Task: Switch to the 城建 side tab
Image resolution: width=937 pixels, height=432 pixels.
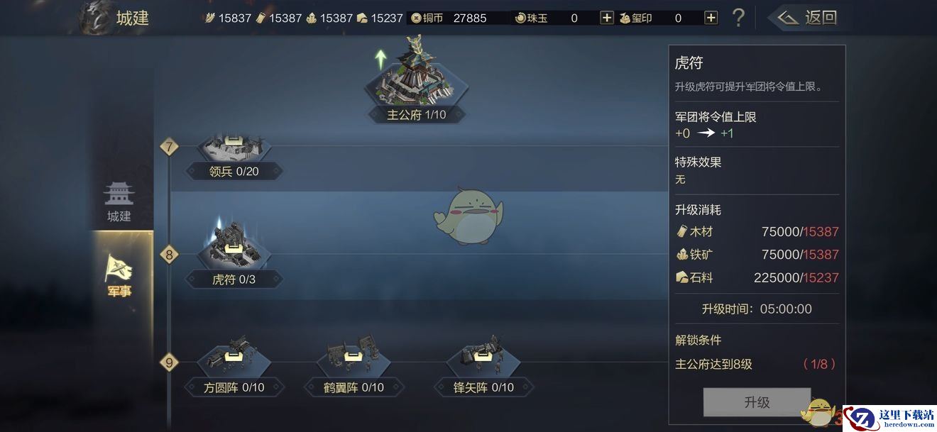Action: (119, 203)
